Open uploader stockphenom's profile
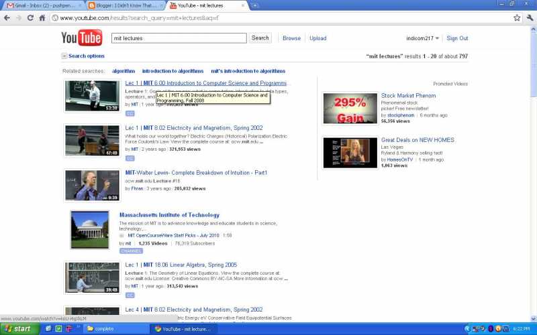The width and height of the screenshot is (537, 335). click(401, 115)
